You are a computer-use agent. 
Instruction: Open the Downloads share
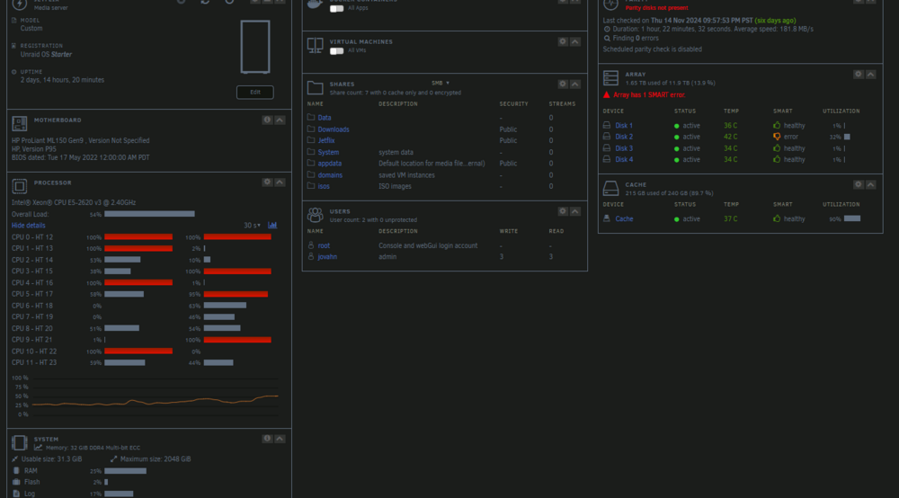pyautogui.click(x=334, y=129)
